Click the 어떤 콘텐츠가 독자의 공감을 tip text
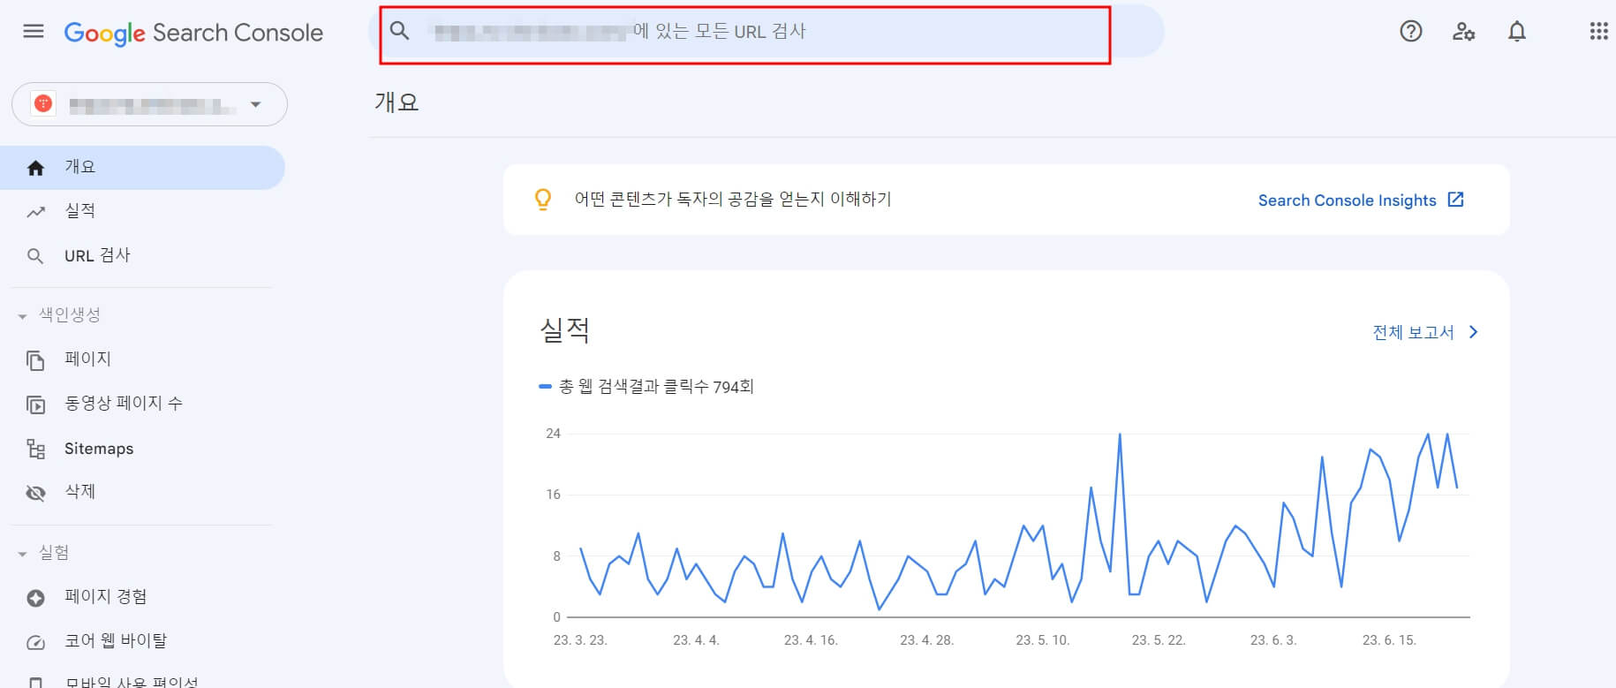 click(733, 200)
